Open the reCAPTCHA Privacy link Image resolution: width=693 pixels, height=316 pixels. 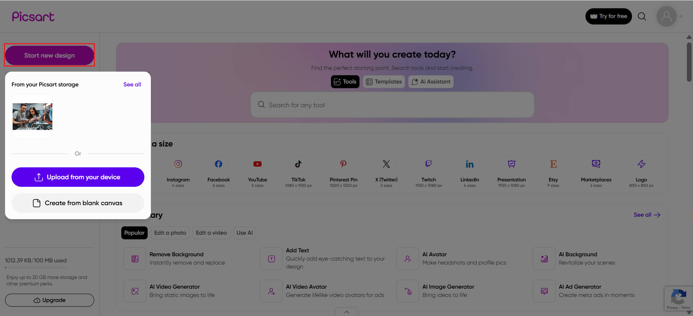[x=672, y=308]
